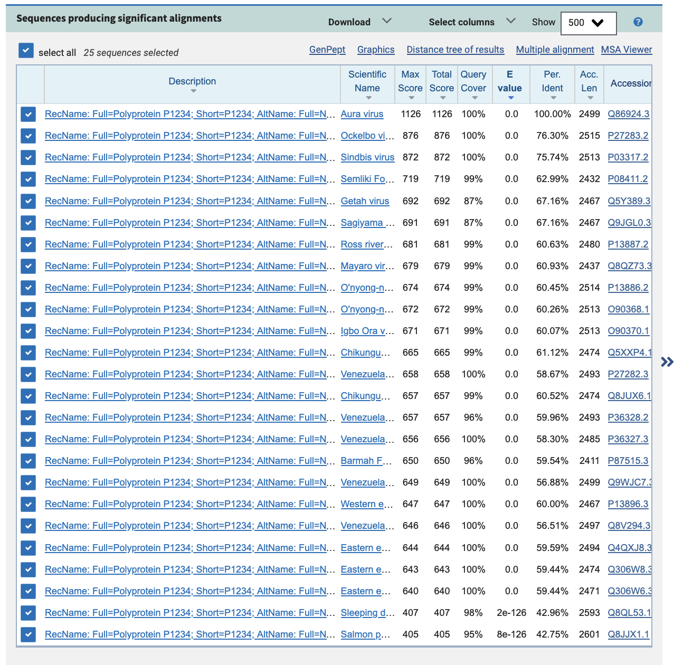Open accession P27282.3
683x665 pixels.
(x=628, y=374)
